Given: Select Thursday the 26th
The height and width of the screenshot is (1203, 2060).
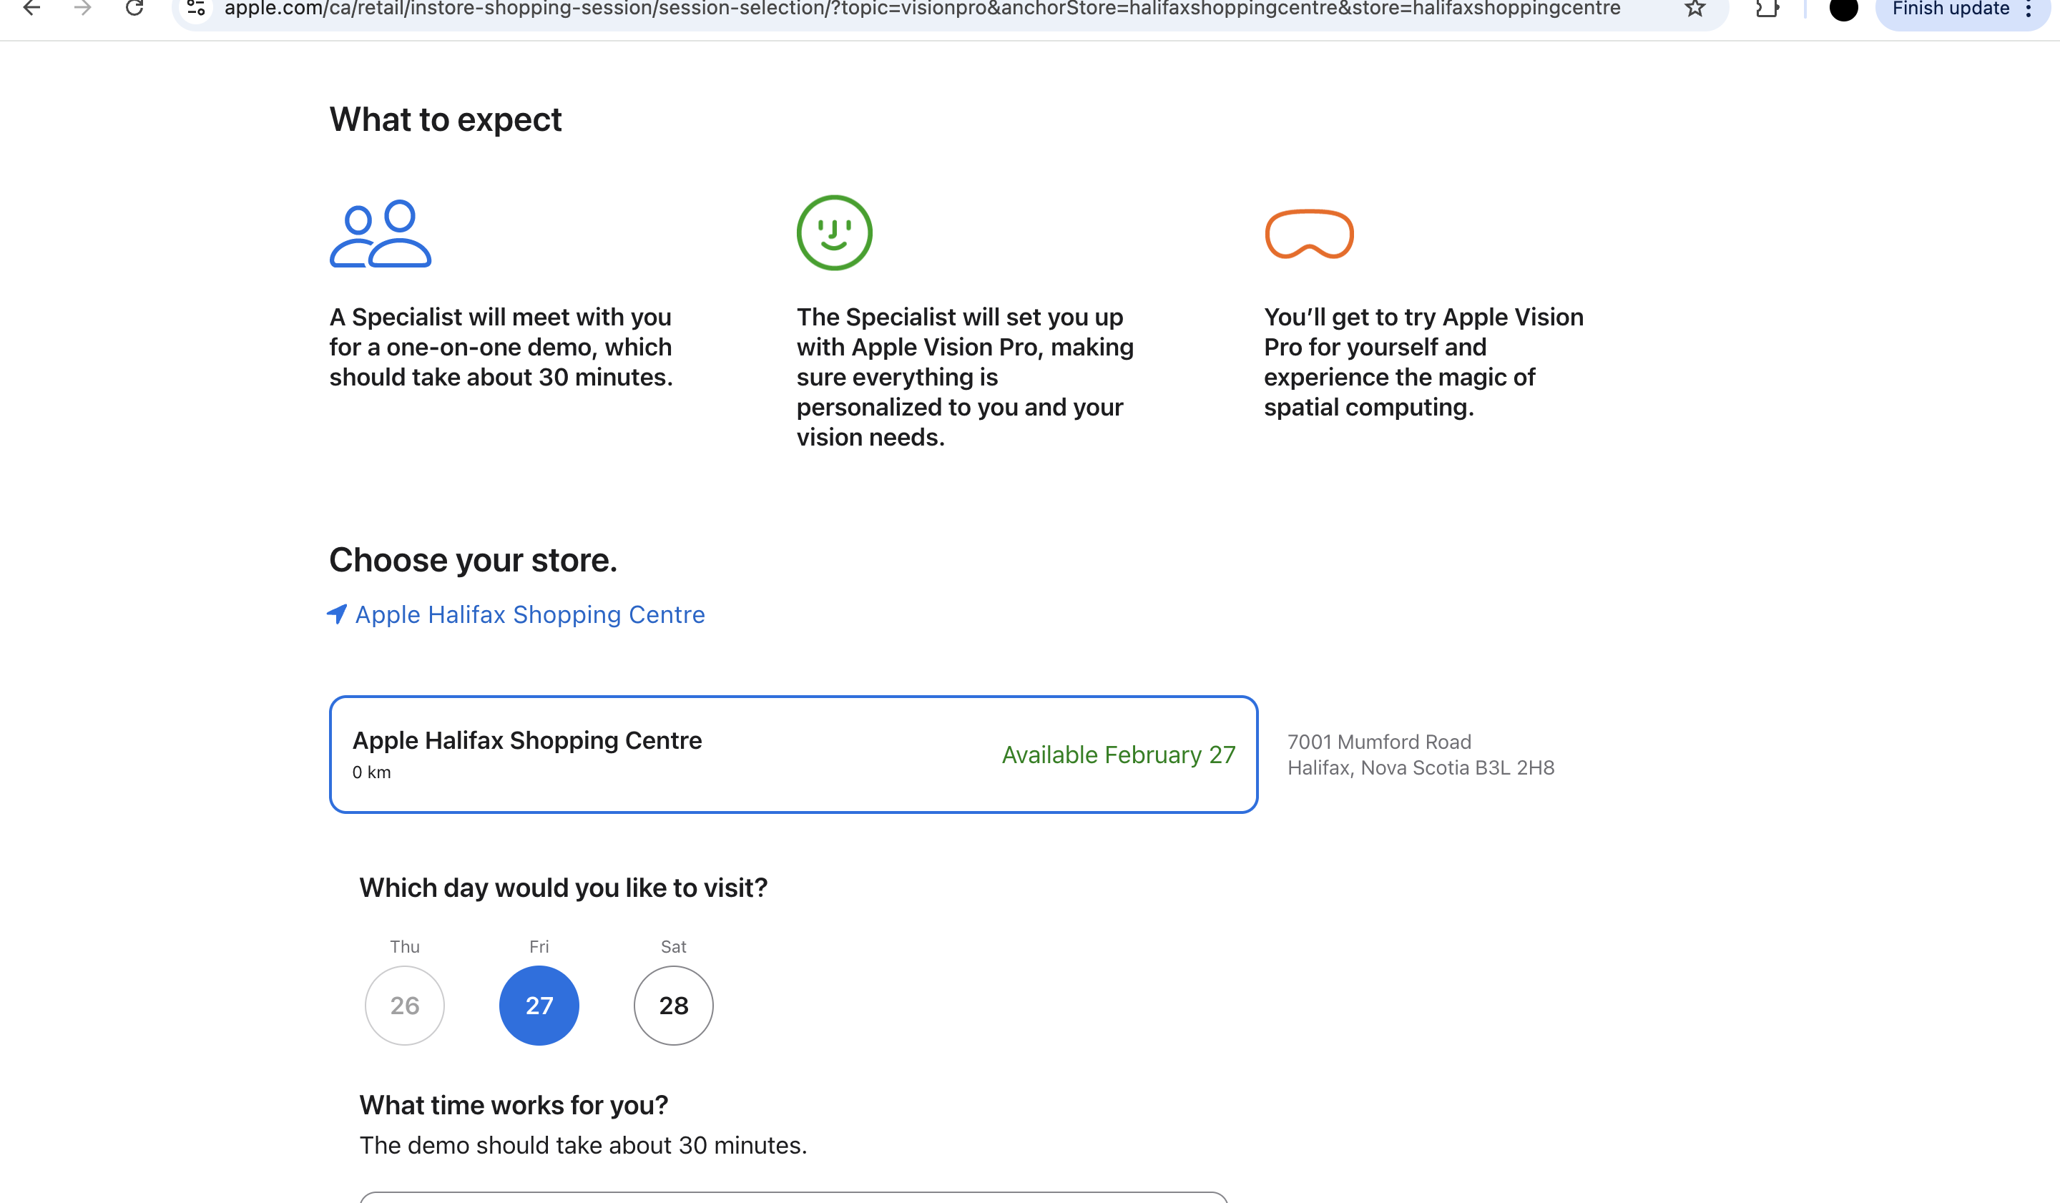Looking at the screenshot, I should tap(405, 1005).
